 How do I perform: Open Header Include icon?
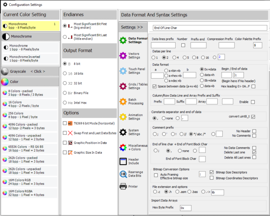point(122,161)
